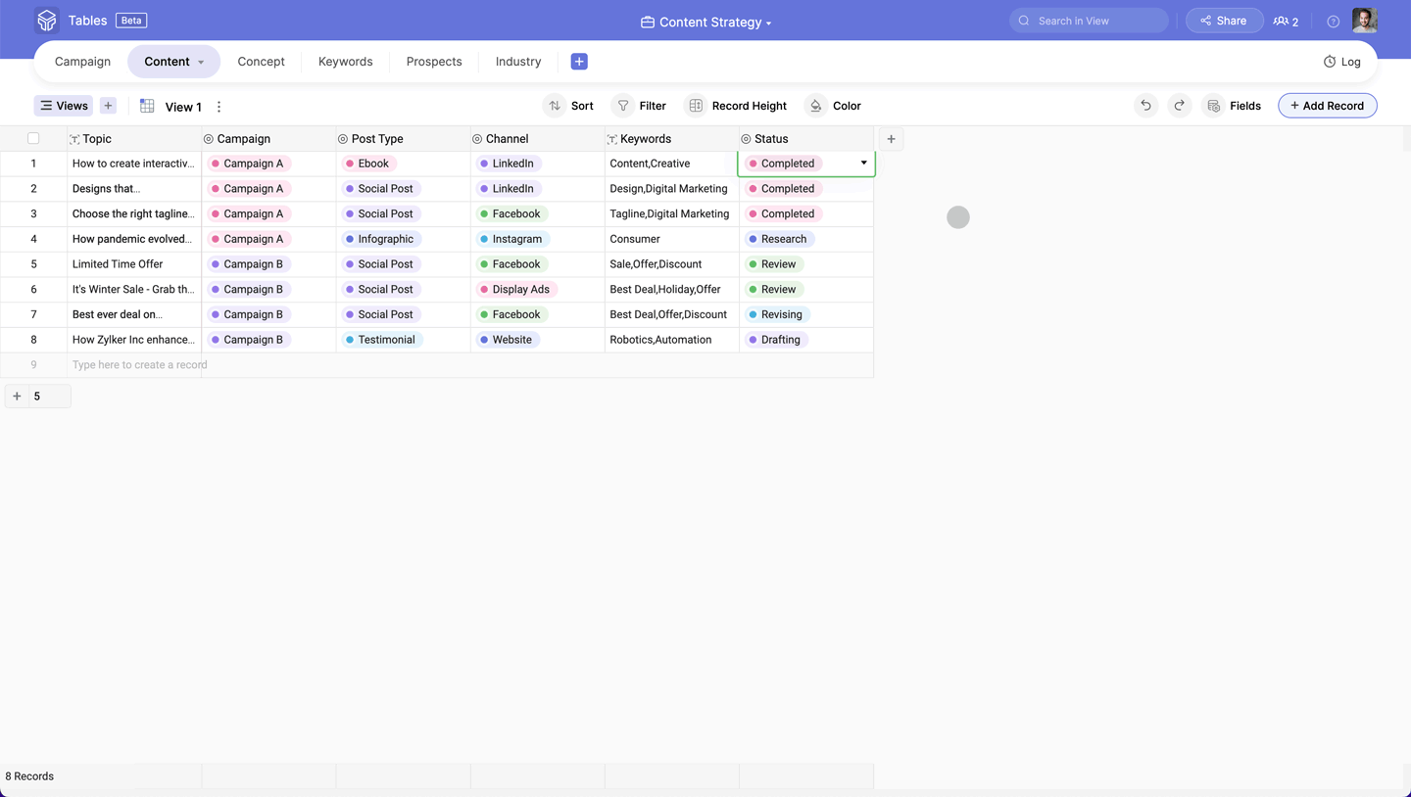
Task: Click the Search in View field
Action: [x=1089, y=21]
